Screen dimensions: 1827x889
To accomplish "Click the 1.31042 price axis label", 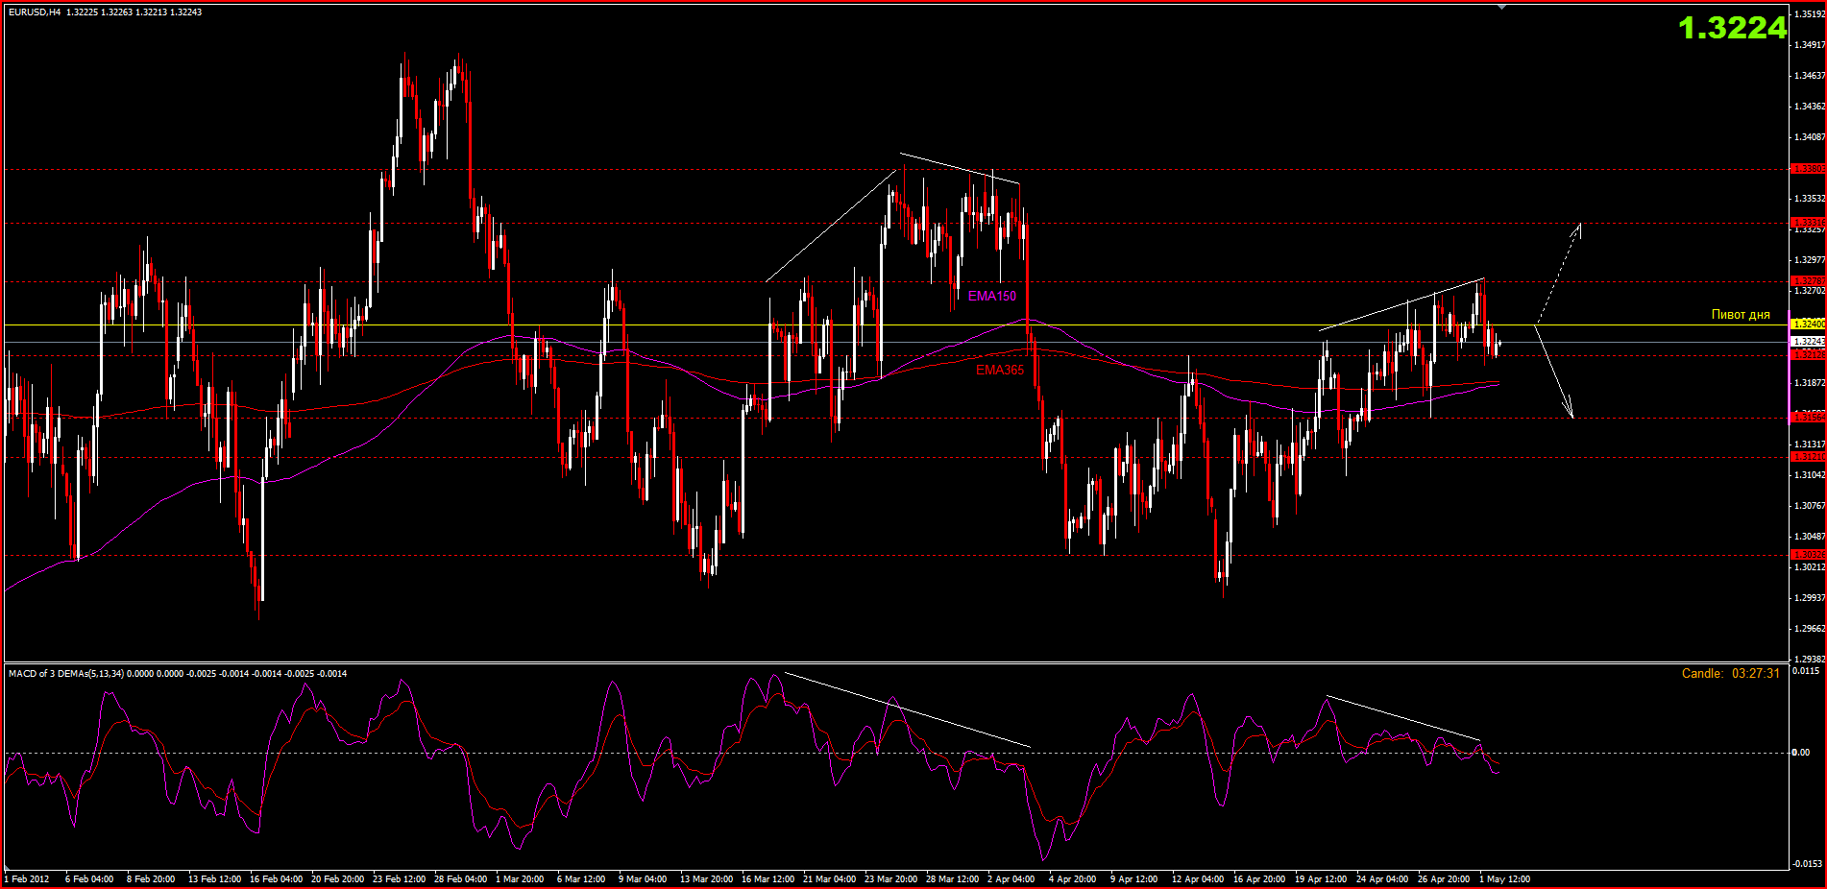I will click(x=1810, y=474).
